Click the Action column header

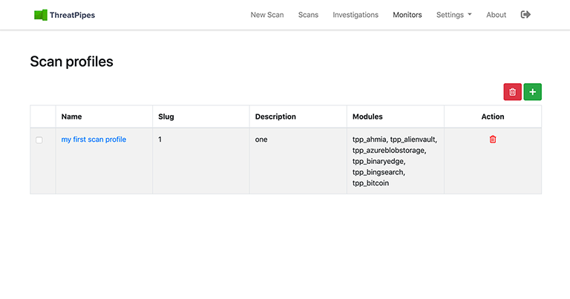coord(493,116)
